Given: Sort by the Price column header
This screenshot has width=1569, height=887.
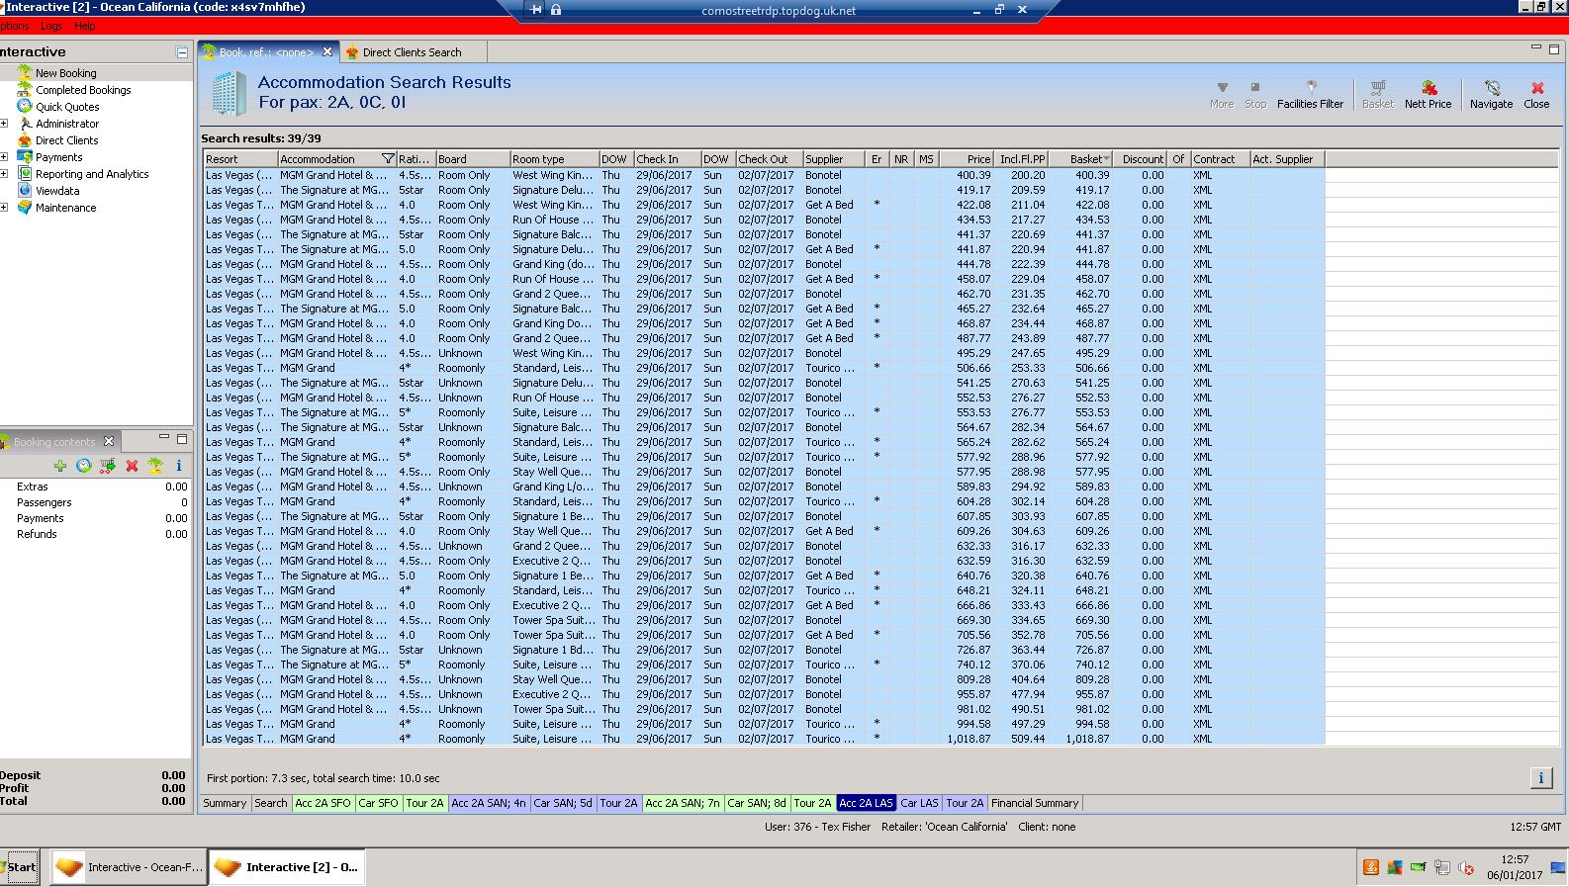Looking at the screenshot, I should click(966, 159).
